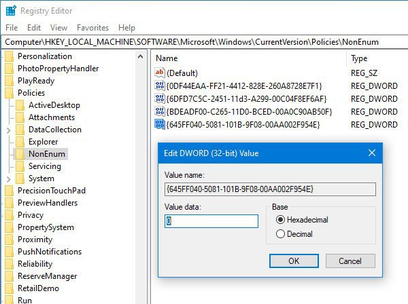Select the PhotoPropertyHandler folder icon
Image resolution: width=408 pixels, height=304 pixels.
tap(10, 69)
